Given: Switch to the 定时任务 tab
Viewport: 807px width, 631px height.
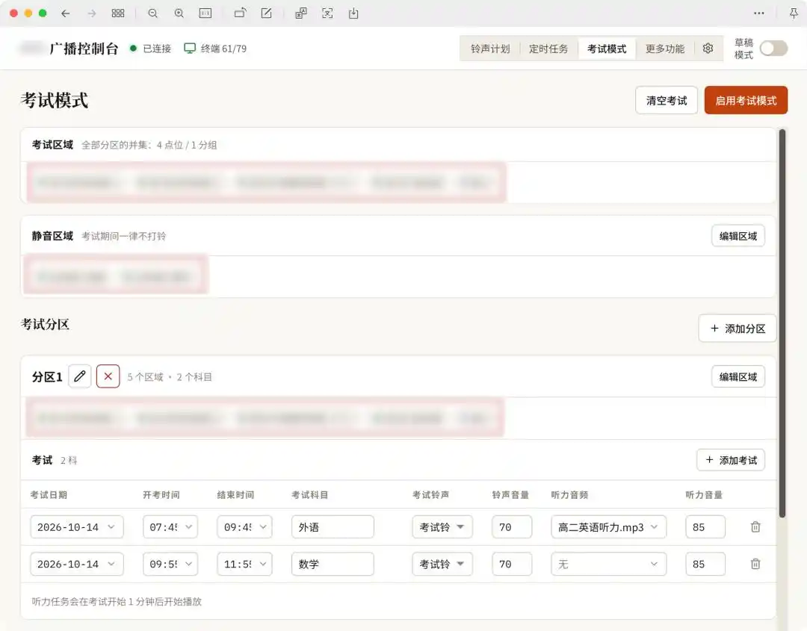Looking at the screenshot, I should click(548, 49).
